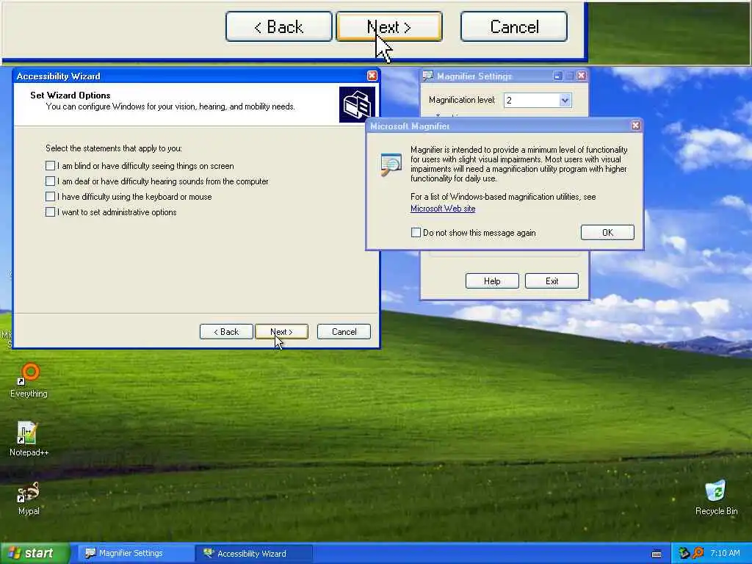Click Exit in Magnifier Settings window

tap(552, 281)
